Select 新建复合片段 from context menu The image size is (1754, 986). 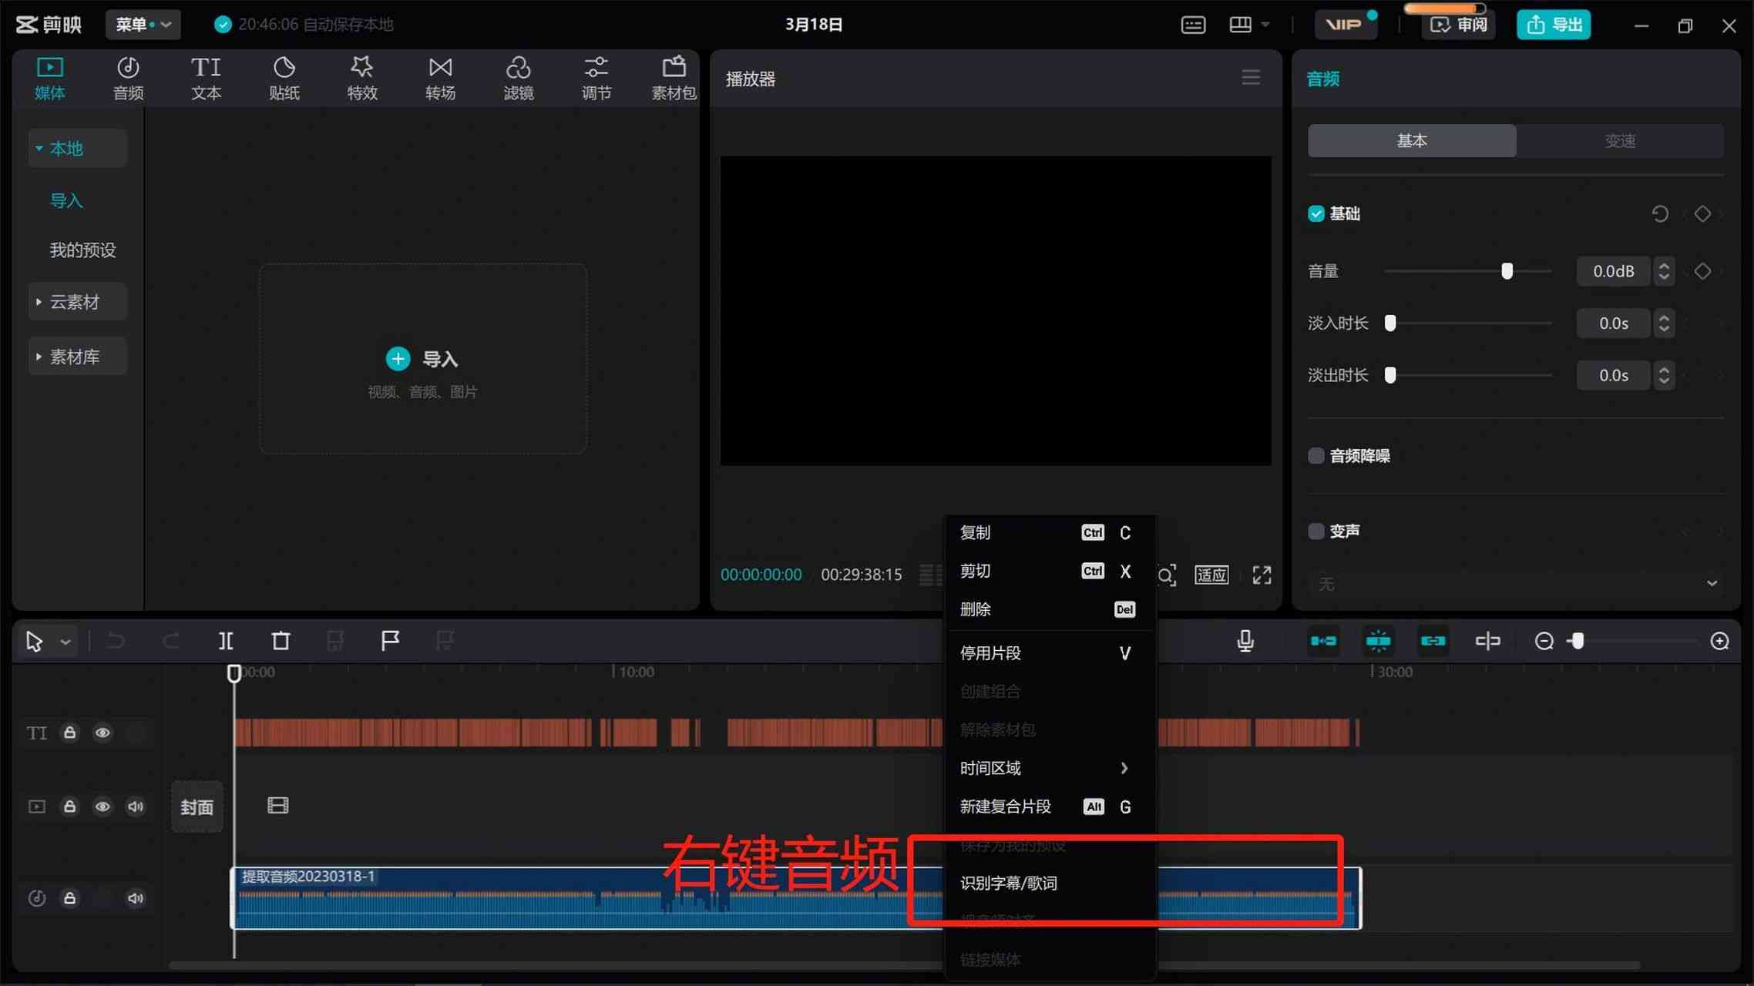click(1005, 807)
